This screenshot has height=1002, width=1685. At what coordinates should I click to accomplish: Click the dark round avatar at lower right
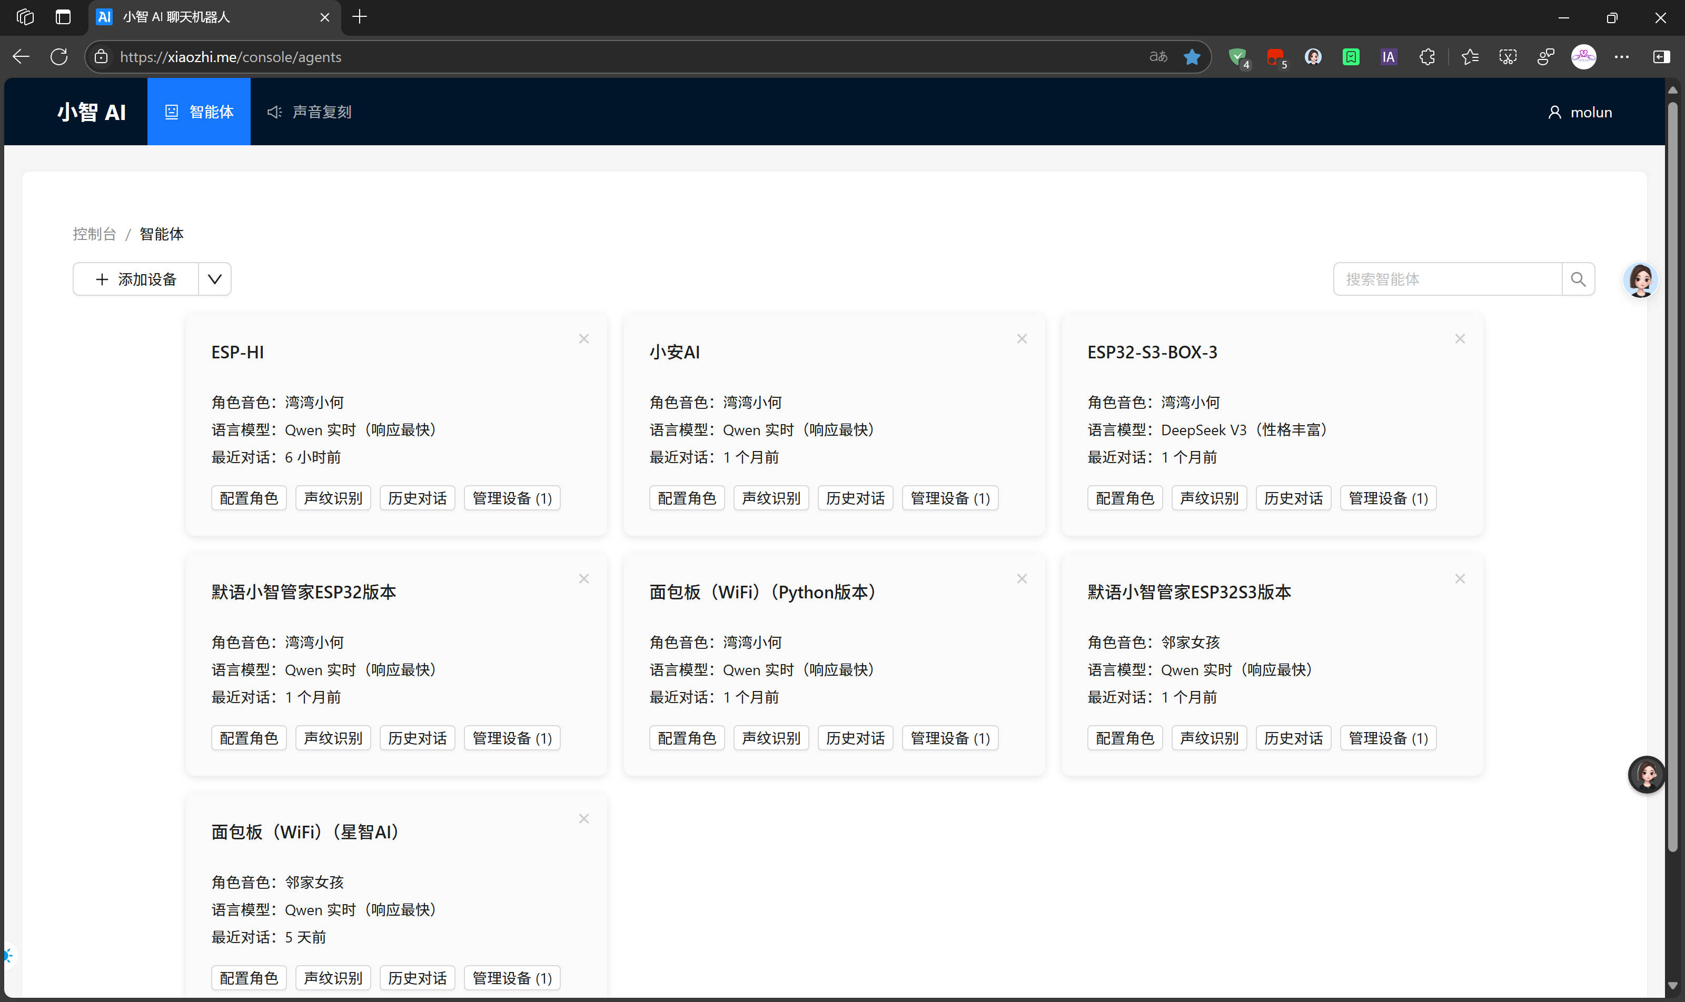(x=1647, y=774)
